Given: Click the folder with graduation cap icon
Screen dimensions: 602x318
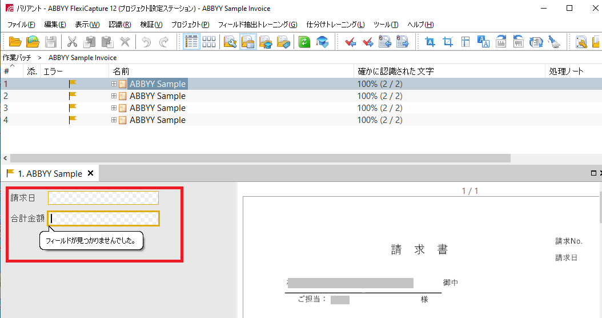Looking at the screenshot, I should 266,42.
